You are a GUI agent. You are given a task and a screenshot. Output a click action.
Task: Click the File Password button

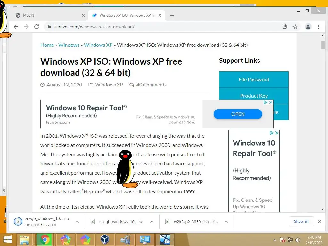click(x=254, y=80)
